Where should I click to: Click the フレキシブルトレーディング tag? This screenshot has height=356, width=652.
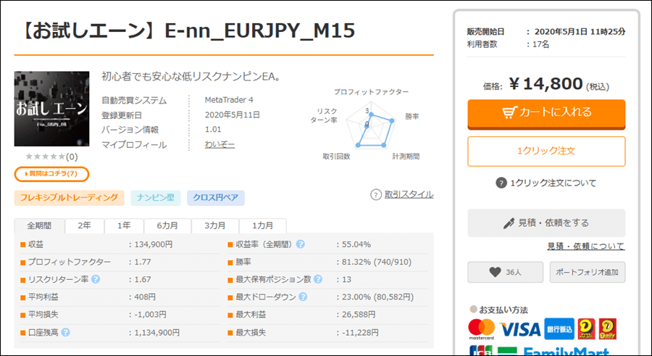point(69,198)
